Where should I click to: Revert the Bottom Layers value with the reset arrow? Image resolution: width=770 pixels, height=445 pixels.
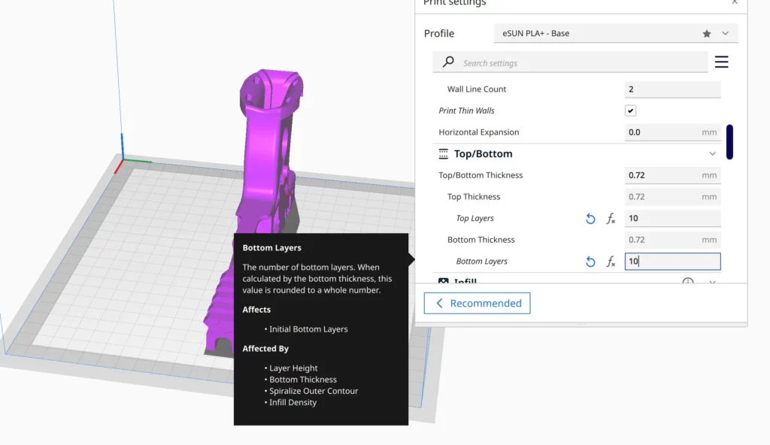pos(590,262)
